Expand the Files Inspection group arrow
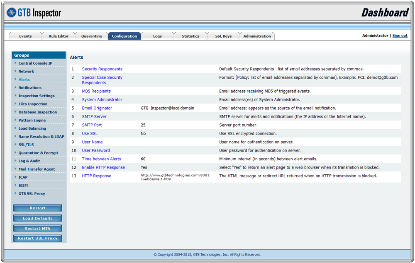This screenshot has height=263, width=415. point(15,104)
